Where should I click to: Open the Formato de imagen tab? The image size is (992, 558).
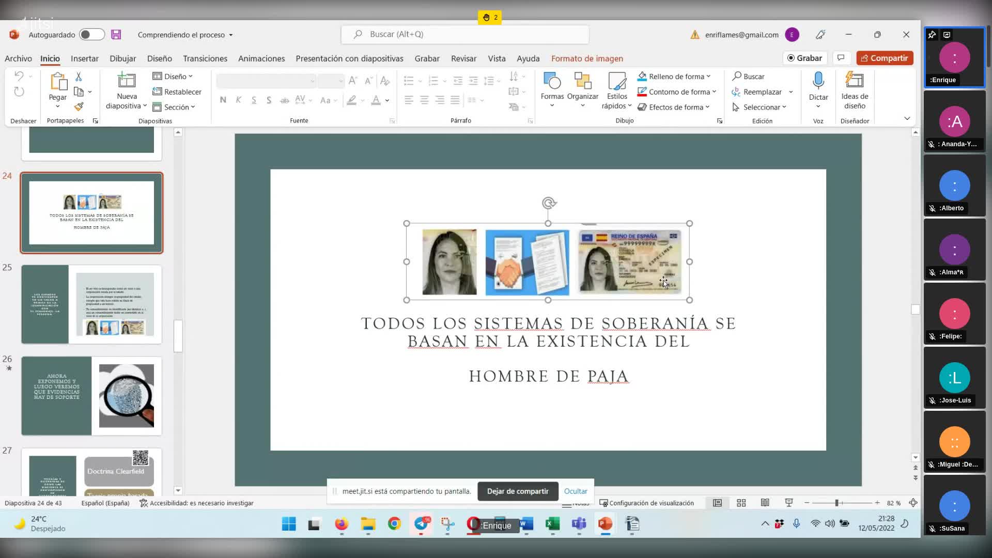tap(587, 58)
